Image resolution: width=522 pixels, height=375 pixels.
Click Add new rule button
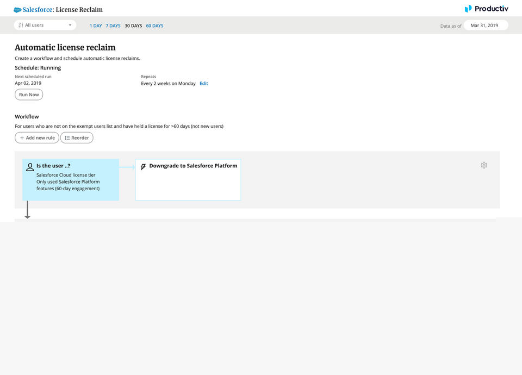(x=37, y=137)
